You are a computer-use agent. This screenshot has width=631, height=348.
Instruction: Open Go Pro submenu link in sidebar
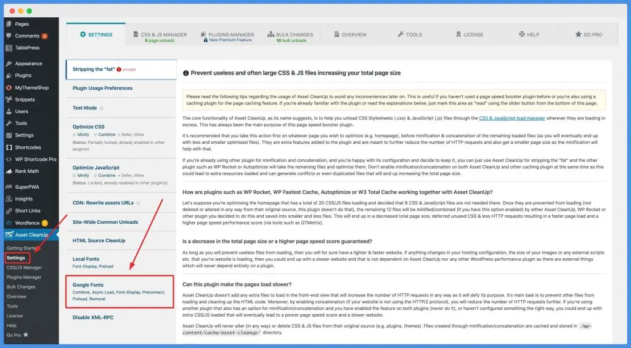(17, 334)
